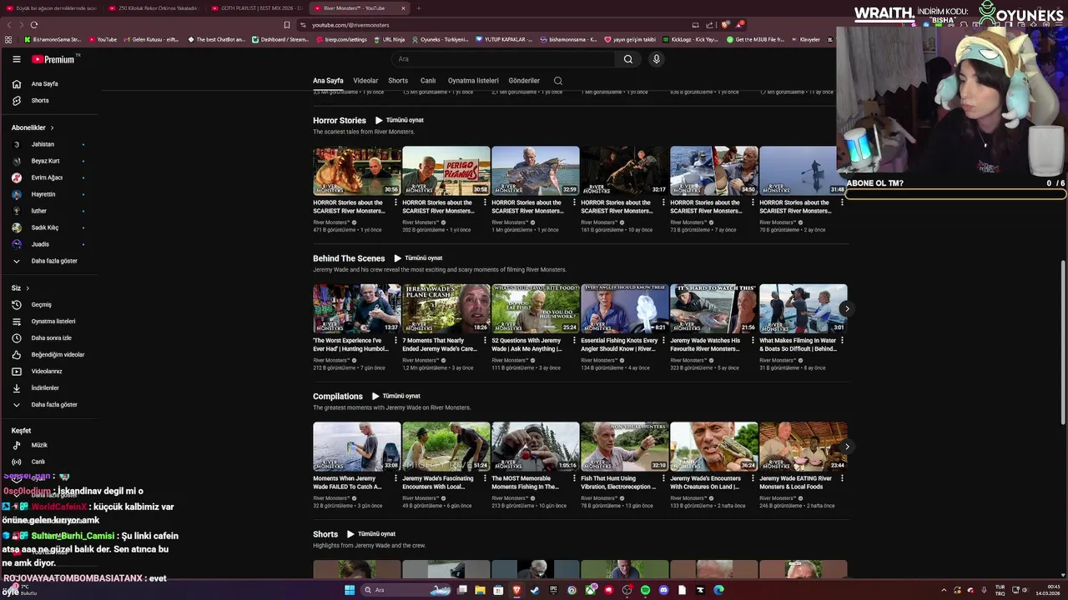Screen dimensions: 1068x600
Task: Open '52 Questions With Jeremy Wade' thumbnail
Action: (536, 308)
